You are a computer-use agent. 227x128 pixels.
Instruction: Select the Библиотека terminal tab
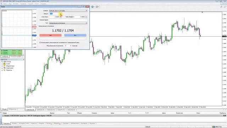click(75, 123)
